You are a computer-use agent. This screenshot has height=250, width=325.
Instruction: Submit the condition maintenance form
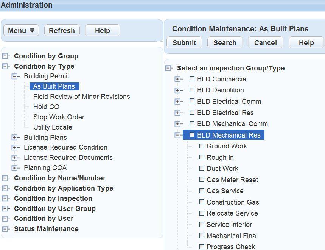(184, 43)
